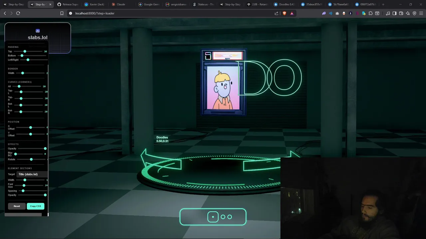Screen dimensions: 426x239
Task: Switch to the Xavier (Jack) tab
Action: click(95, 4)
